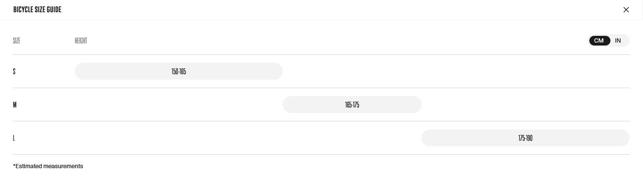
Task: Click the word GUIDE in the header
Action: (x=55, y=10)
